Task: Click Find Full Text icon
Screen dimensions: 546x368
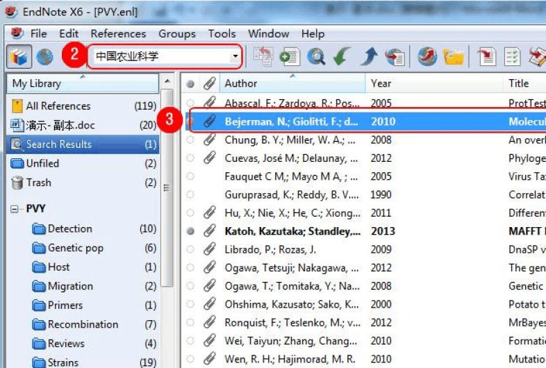Action: pos(395,56)
